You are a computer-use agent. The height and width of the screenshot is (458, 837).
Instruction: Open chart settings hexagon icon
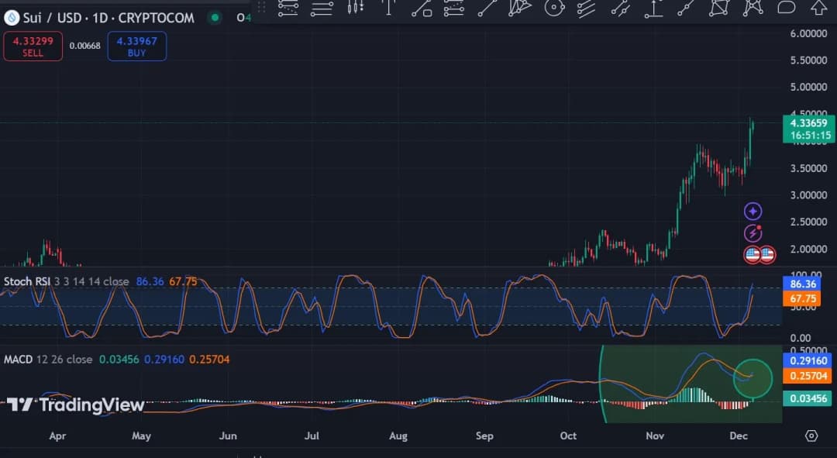pos(811,436)
